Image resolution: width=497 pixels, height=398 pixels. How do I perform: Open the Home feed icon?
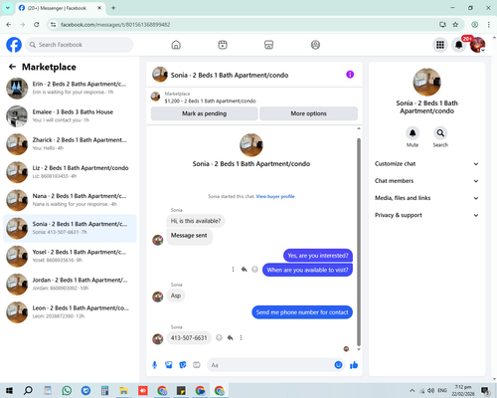pyautogui.click(x=176, y=45)
